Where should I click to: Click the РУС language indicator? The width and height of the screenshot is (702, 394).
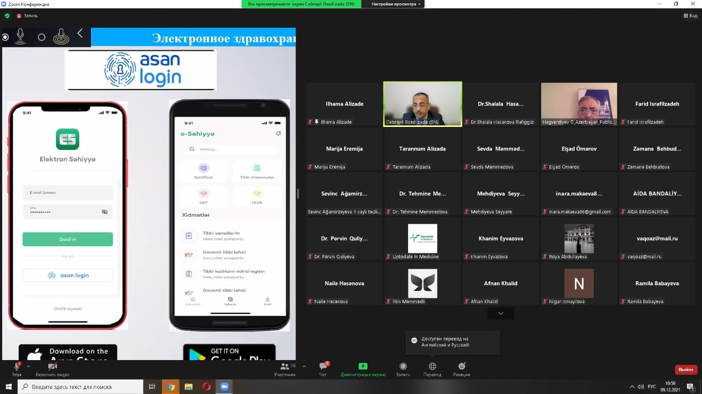[652, 387]
